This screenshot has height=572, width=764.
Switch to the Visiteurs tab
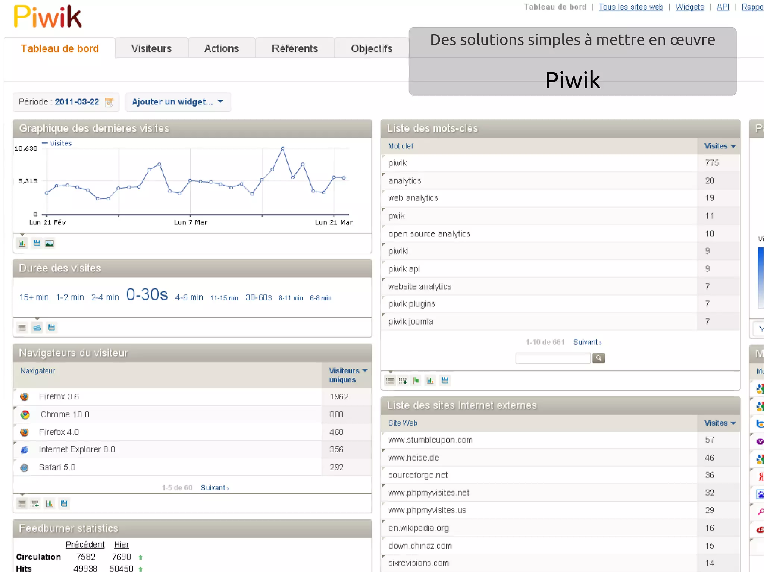coord(151,48)
